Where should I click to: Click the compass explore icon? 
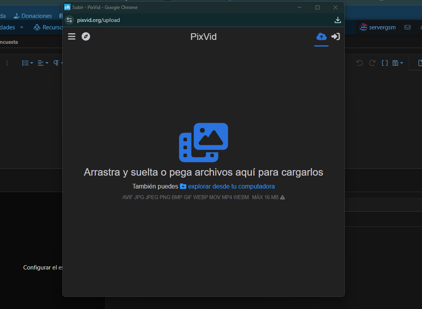pos(86,36)
